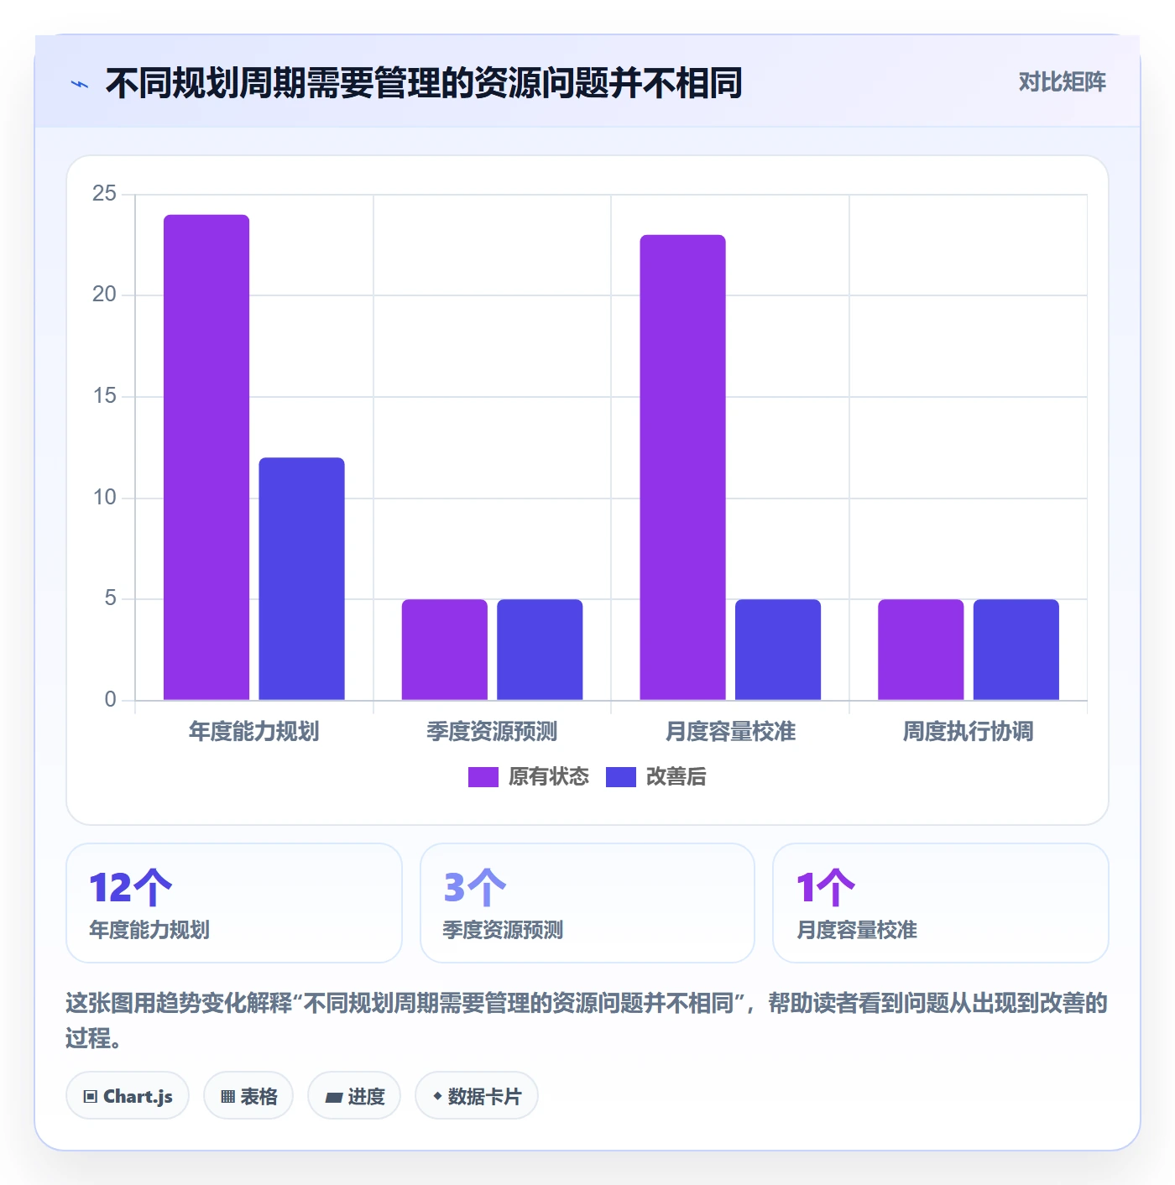The height and width of the screenshot is (1185, 1175).
Task: Click the lightning icon beside the title
Action: [80, 84]
